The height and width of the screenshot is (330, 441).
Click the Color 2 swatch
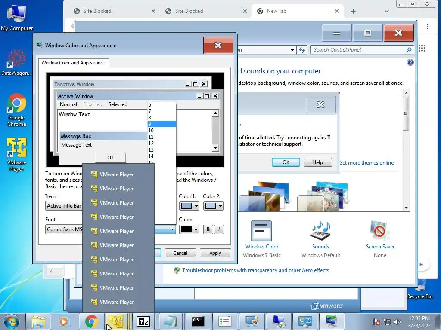210,206
